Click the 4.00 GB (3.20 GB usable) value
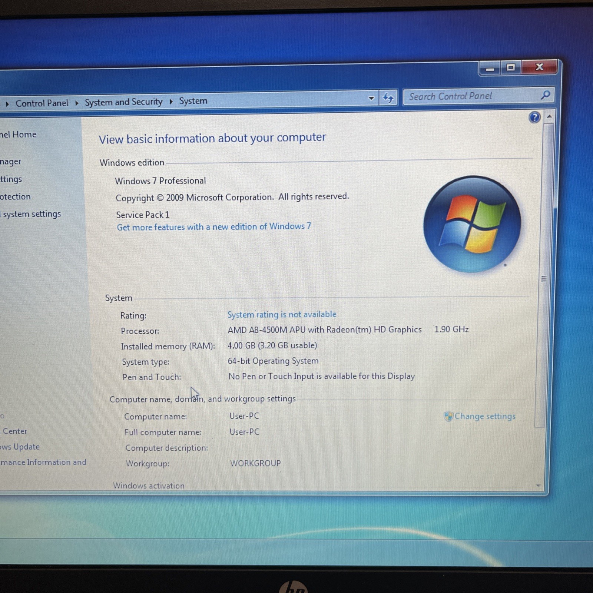 click(272, 345)
